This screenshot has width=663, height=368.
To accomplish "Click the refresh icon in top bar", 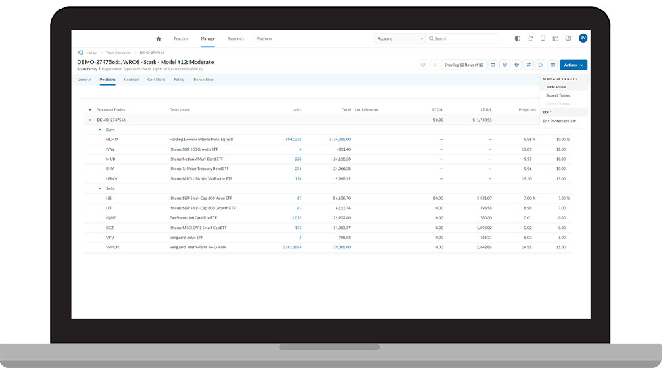I will pyautogui.click(x=531, y=38).
